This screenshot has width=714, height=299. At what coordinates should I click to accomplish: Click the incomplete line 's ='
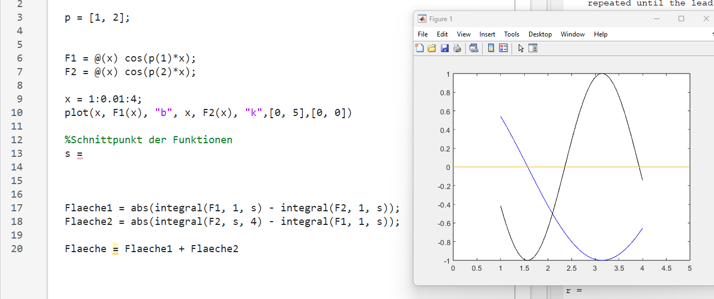point(73,154)
